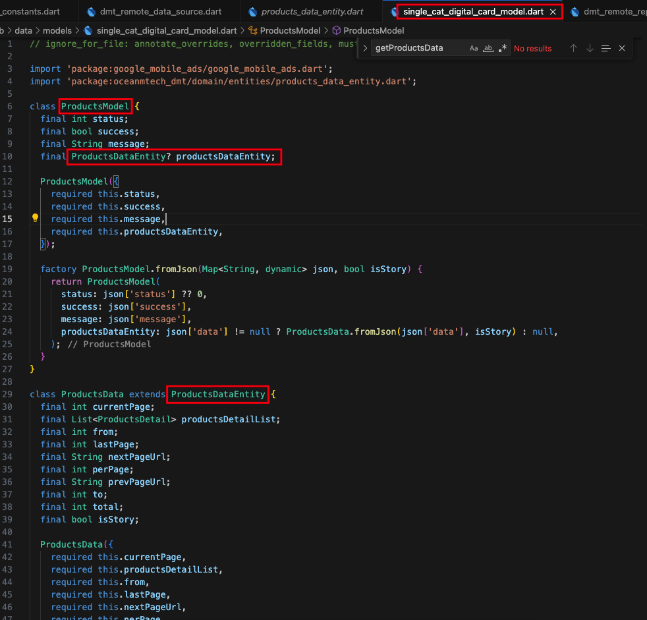This screenshot has height=620, width=647.
Task: Click ProductsModel class name on line 6
Action: pyautogui.click(x=95, y=107)
